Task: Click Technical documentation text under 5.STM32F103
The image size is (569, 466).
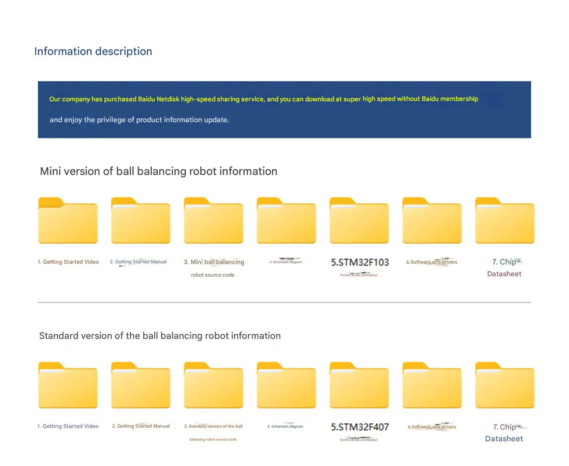Action: pos(359,275)
